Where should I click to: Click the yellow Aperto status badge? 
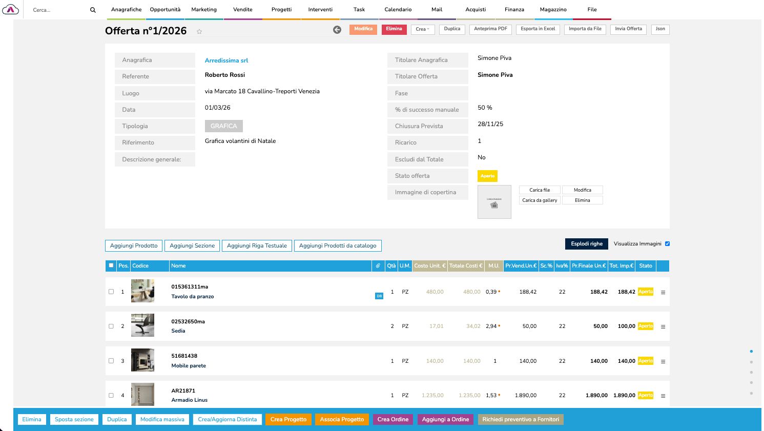[487, 176]
